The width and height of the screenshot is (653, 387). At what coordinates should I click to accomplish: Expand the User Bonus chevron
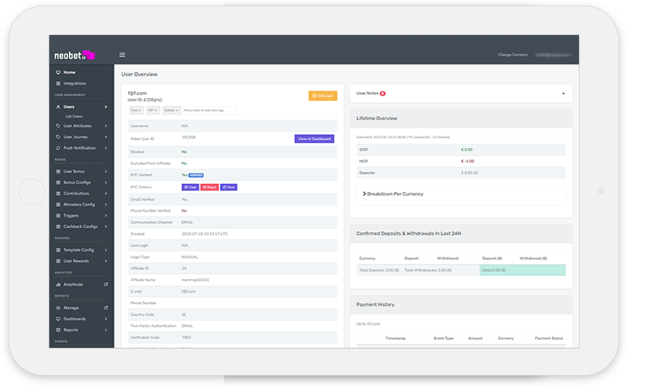(x=106, y=172)
